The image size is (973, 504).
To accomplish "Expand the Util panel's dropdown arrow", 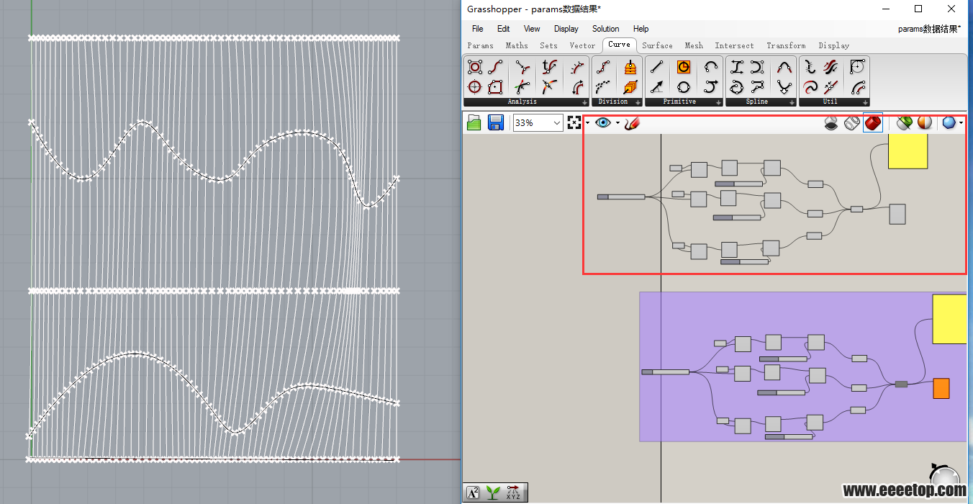I will coord(865,102).
